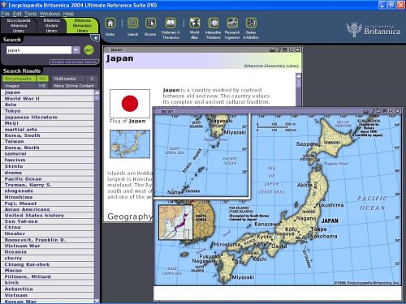Click the Britannica thistle logo
The width and height of the screenshot is (406, 304).
(x=354, y=30)
